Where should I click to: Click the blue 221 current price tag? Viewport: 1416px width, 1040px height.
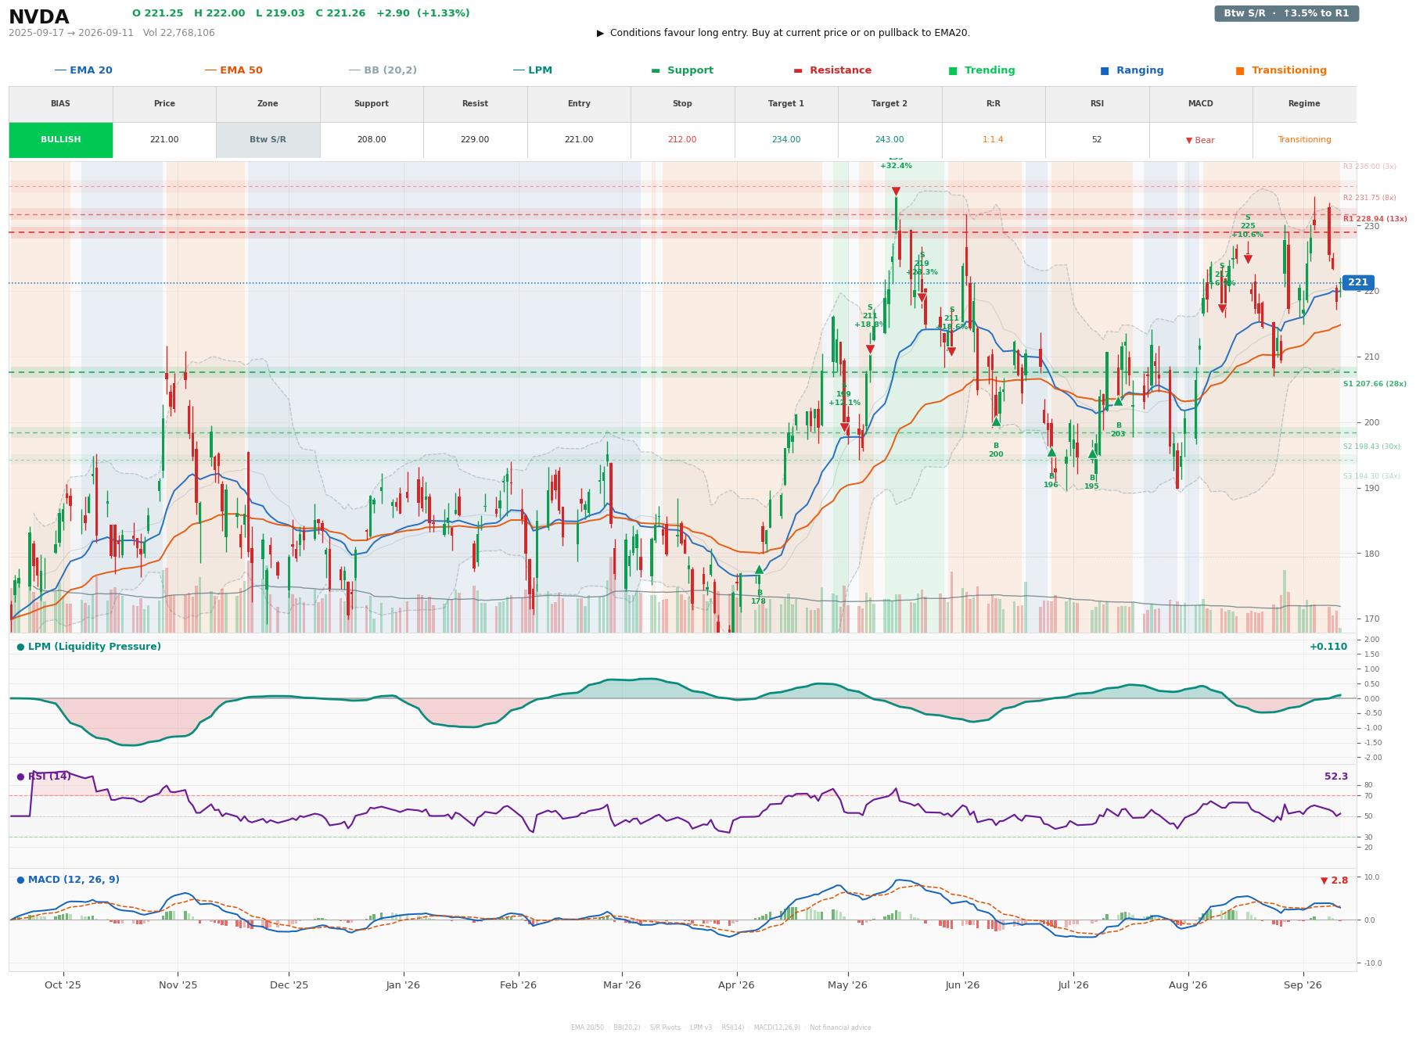[1357, 282]
